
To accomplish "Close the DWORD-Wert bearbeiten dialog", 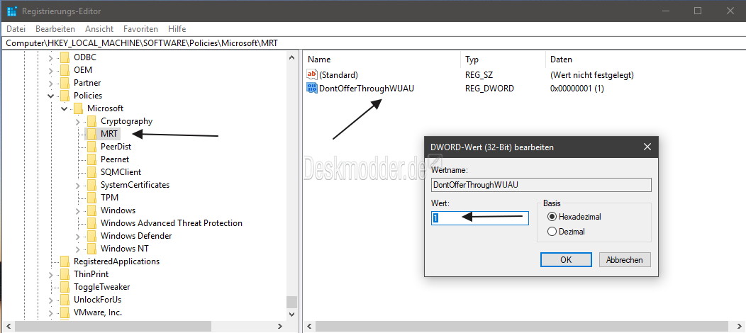I will point(647,147).
